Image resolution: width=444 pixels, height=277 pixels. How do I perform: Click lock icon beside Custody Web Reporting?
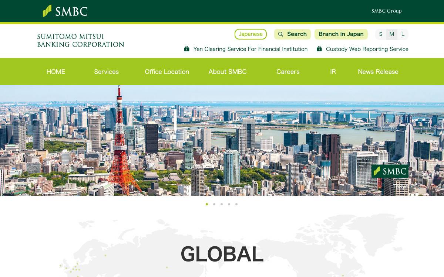[x=319, y=49]
